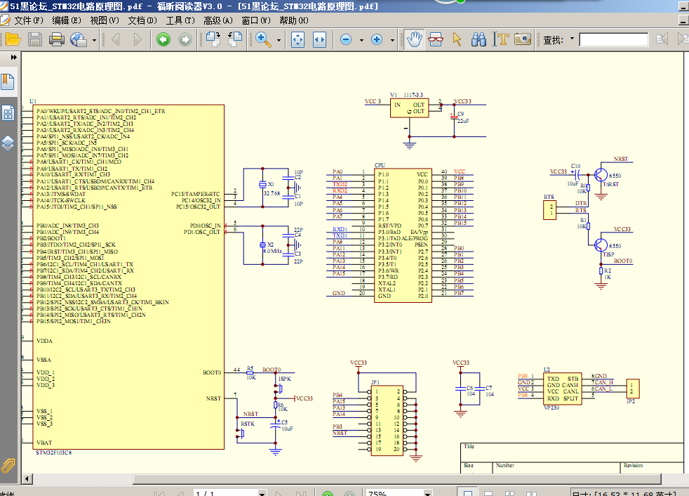Select the arrow selection tool

click(x=457, y=39)
